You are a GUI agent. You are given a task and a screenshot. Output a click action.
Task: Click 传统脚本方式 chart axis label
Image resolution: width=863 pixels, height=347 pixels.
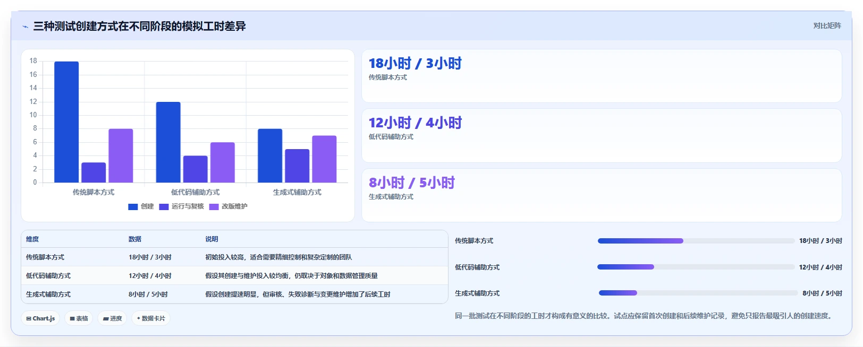94,192
